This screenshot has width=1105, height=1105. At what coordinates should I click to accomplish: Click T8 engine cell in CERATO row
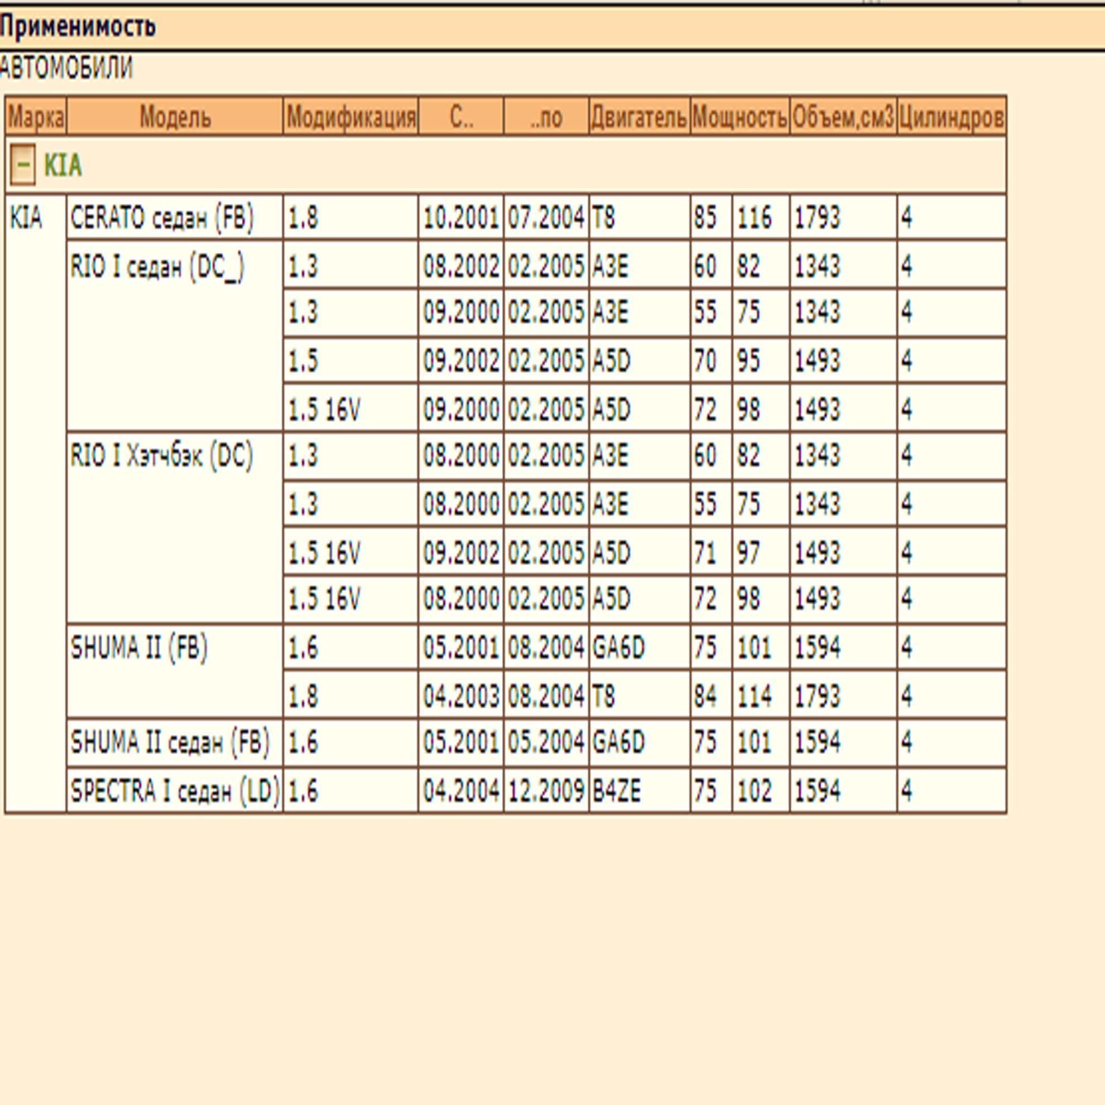(640, 217)
